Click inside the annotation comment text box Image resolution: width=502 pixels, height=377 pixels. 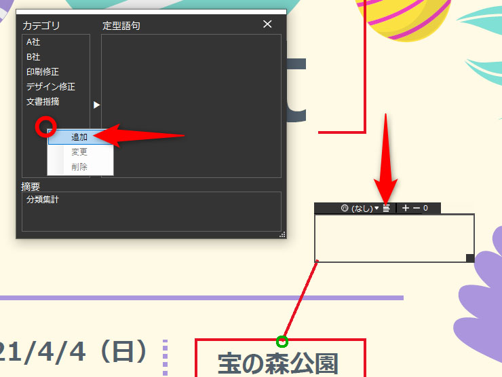click(394, 238)
